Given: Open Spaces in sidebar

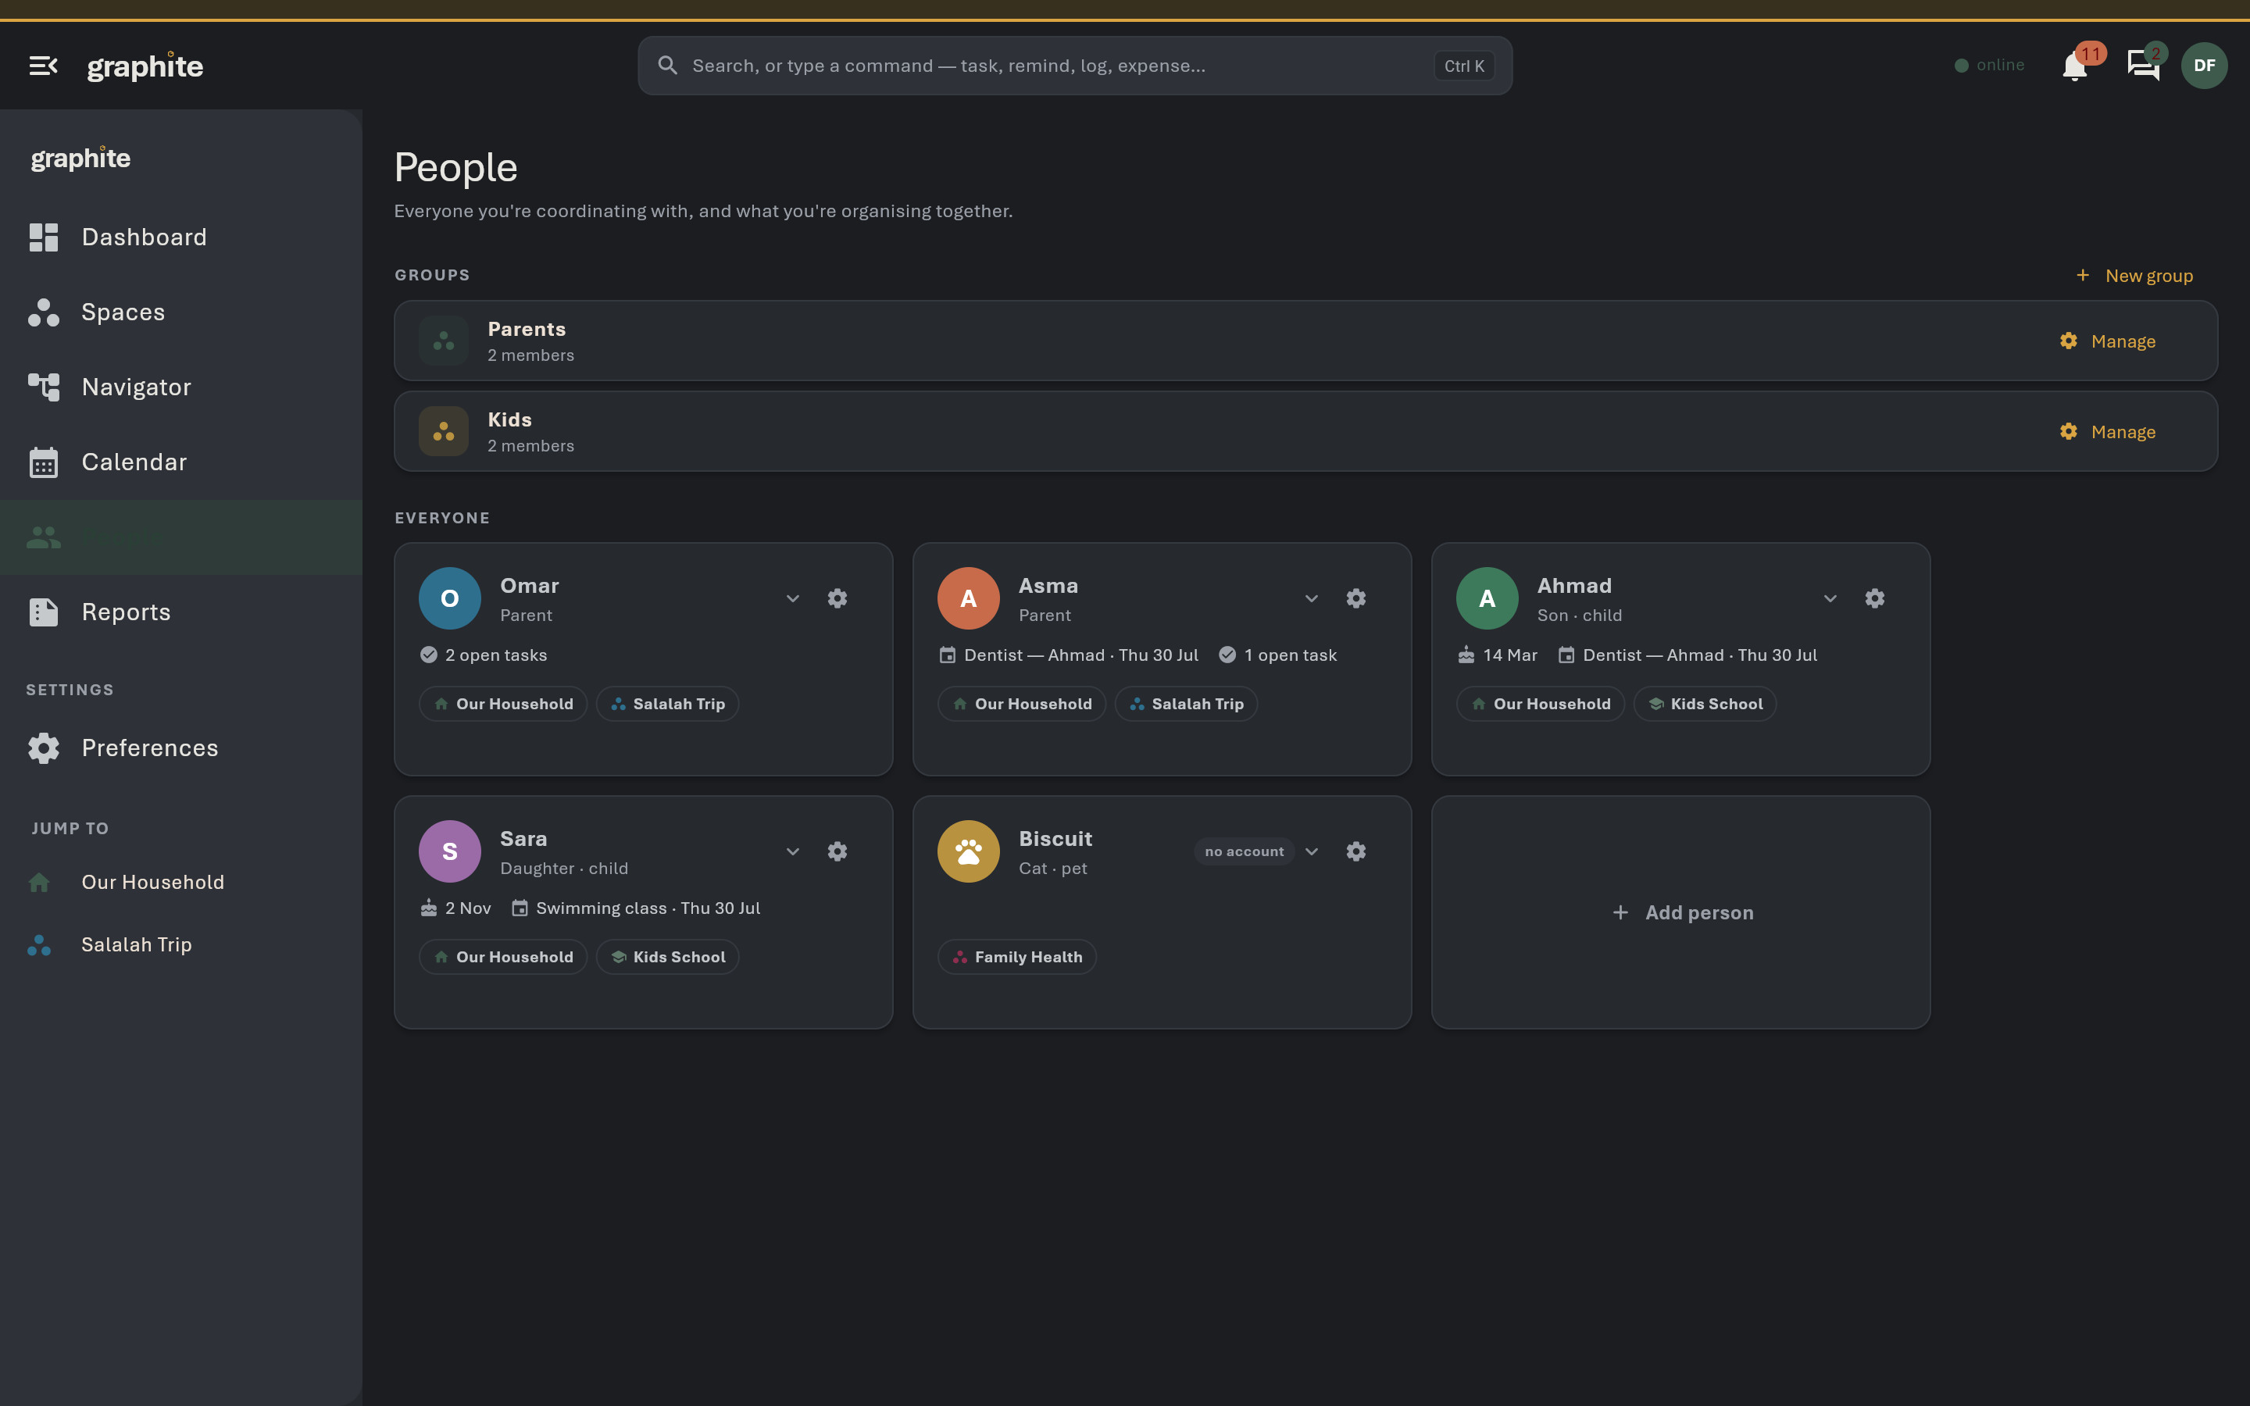Looking at the screenshot, I should [x=181, y=312].
